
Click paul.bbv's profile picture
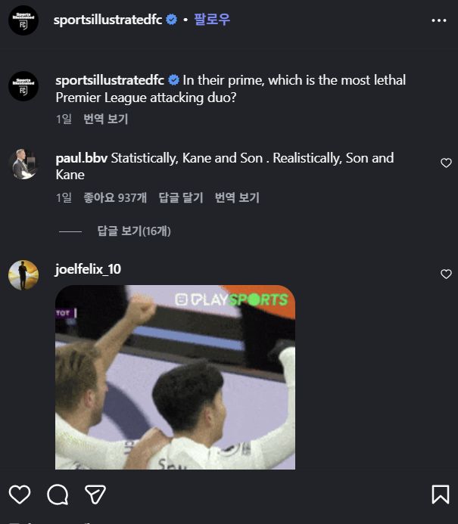23,163
